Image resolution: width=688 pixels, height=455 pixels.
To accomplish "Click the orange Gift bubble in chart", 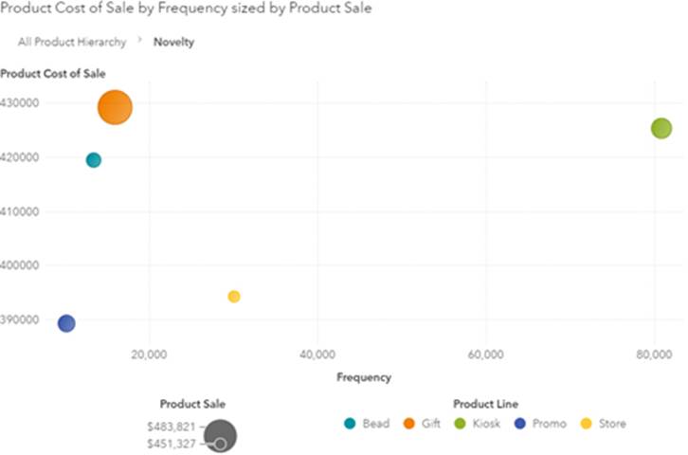I will click(x=115, y=107).
